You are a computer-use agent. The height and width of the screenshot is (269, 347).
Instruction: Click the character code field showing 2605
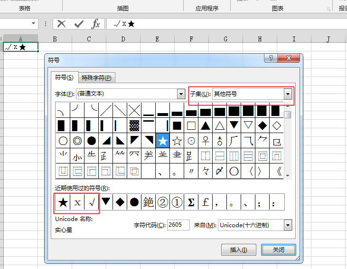coord(178,225)
